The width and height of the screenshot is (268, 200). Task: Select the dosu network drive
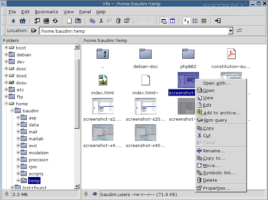pos(21,83)
